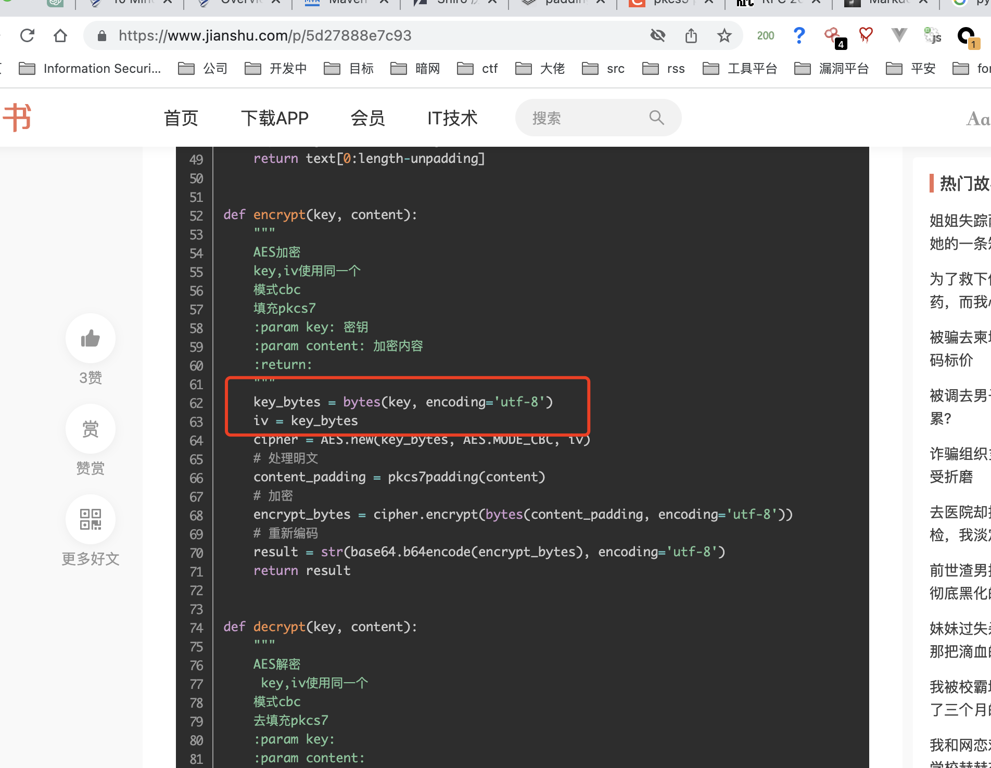Click code line 'def decrypt(key, content):'

click(x=320, y=626)
